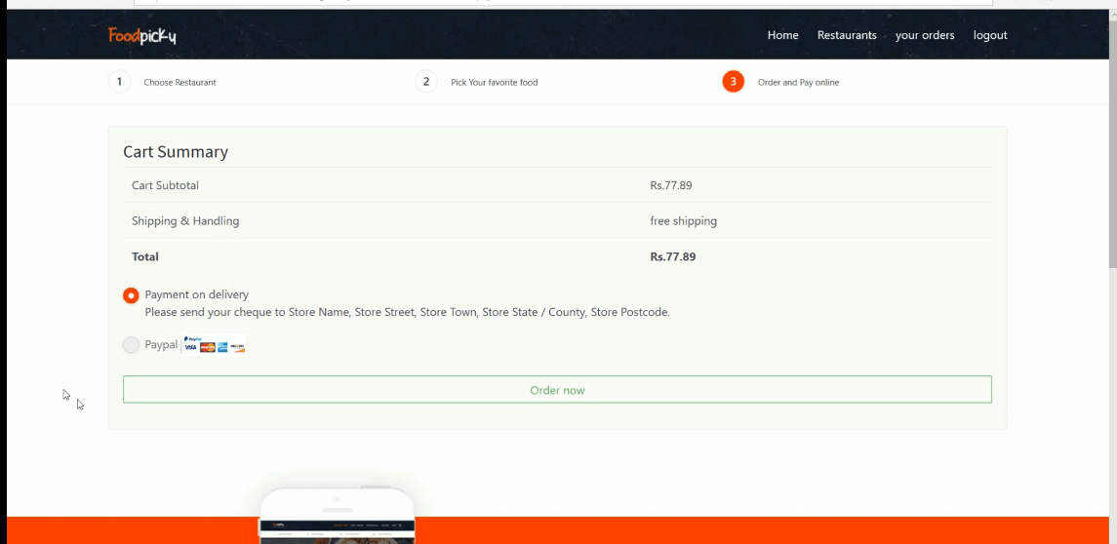
Task: Select the Payment on delivery radio button
Action: [131, 295]
